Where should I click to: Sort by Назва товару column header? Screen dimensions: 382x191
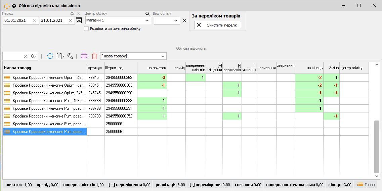click(44, 68)
